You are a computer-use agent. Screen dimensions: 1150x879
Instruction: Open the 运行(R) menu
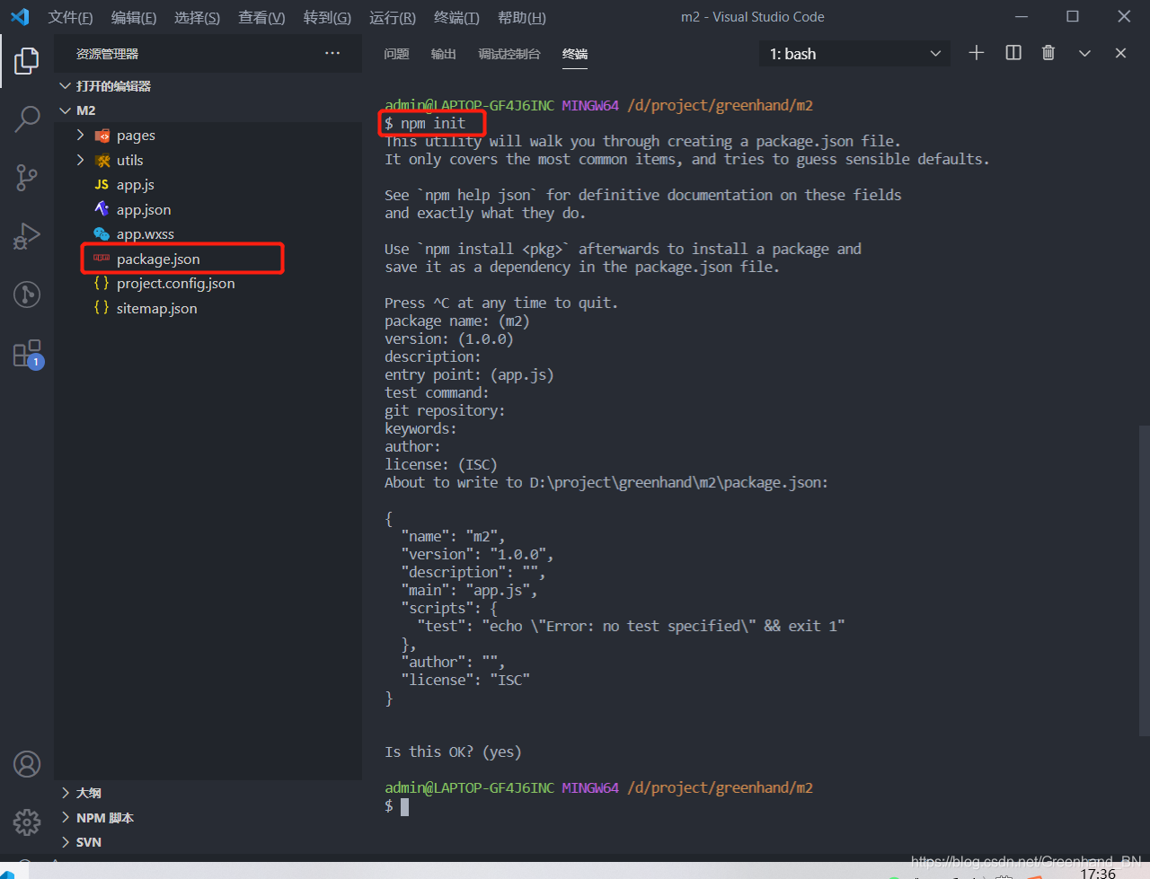(393, 17)
